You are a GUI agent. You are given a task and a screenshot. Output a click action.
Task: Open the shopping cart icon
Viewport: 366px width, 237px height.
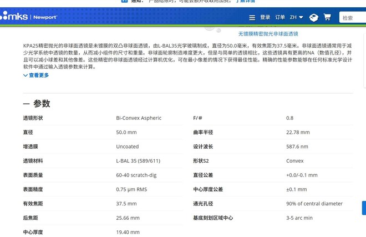[x=327, y=17]
